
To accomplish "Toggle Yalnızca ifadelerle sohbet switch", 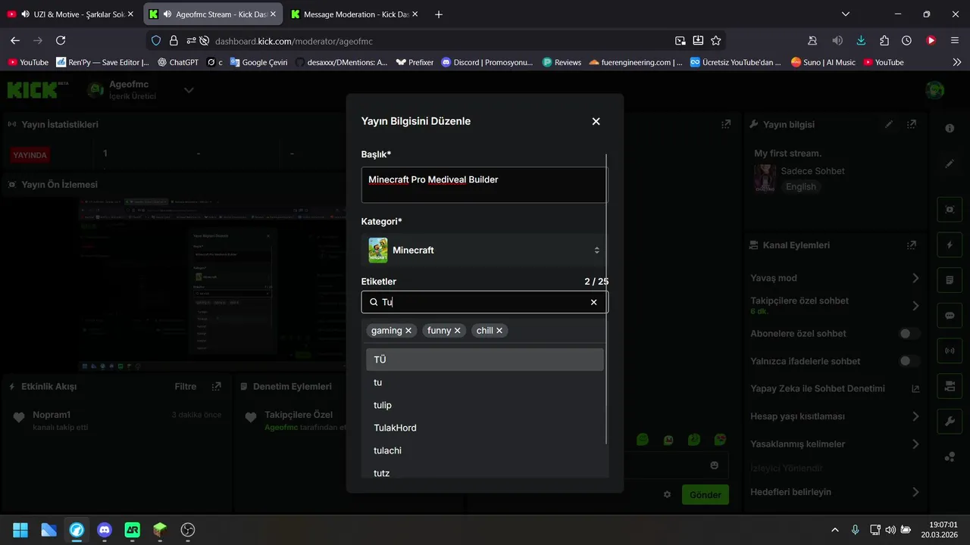I will coord(909,361).
